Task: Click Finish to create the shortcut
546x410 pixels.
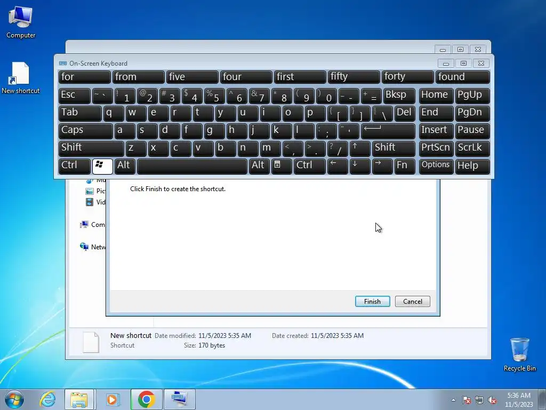Action: [x=372, y=302]
